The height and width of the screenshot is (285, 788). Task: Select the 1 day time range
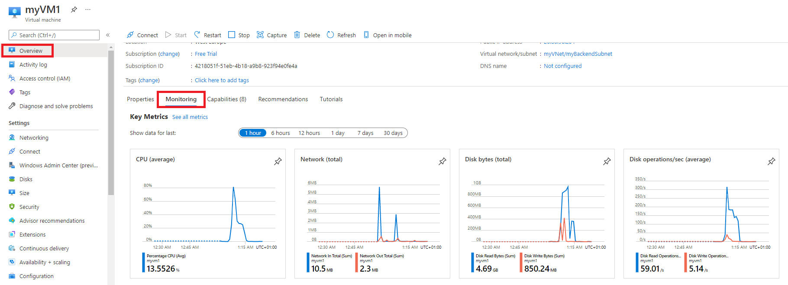[338, 133]
